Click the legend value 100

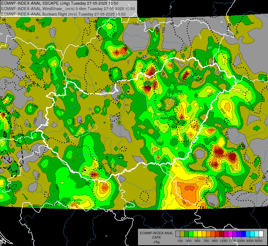(x=180, y=241)
